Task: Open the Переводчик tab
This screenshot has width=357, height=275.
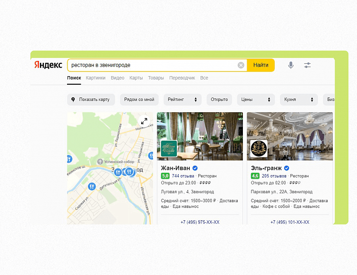Action: coord(182,78)
